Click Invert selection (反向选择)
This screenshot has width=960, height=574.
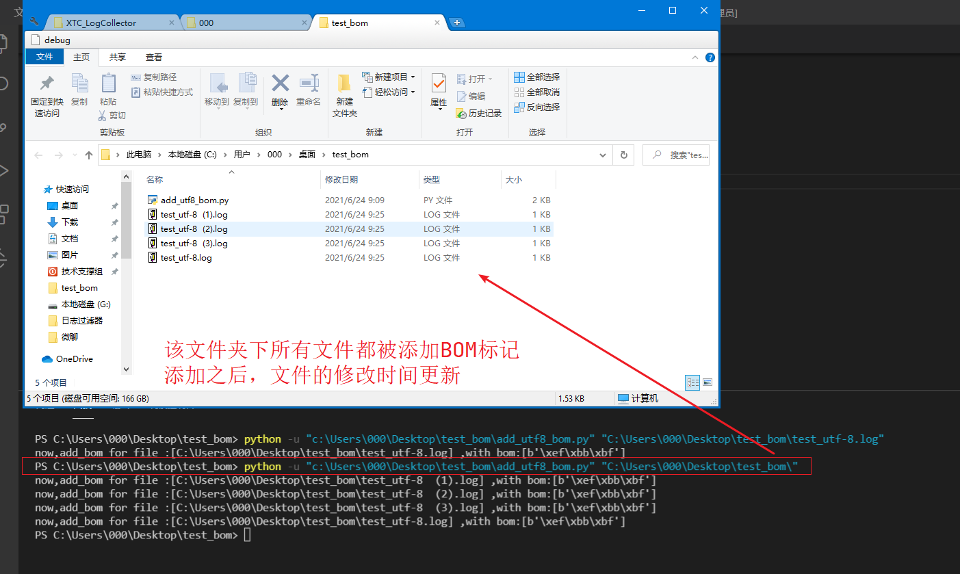point(537,107)
